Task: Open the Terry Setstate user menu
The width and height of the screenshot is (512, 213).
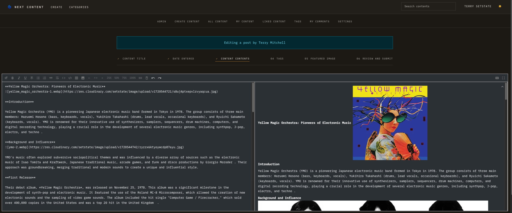Action: (478, 6)
